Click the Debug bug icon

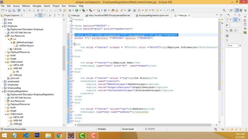coord(70,10)
